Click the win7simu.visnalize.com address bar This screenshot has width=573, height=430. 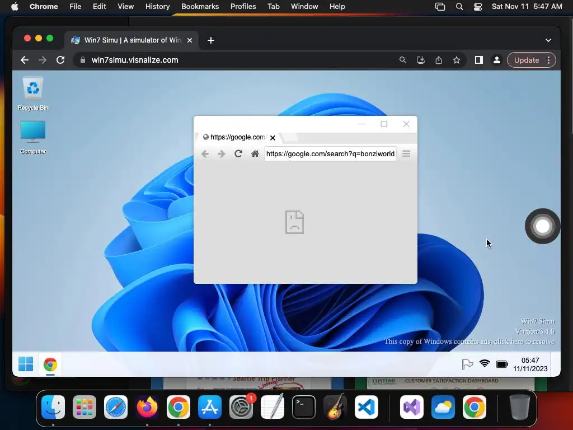pos(234,60)
